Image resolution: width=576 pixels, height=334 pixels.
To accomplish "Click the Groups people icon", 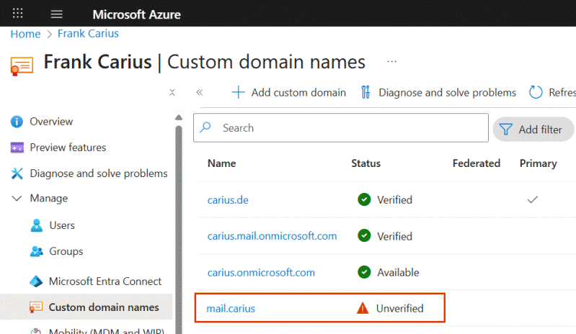I will click(36, 251).
